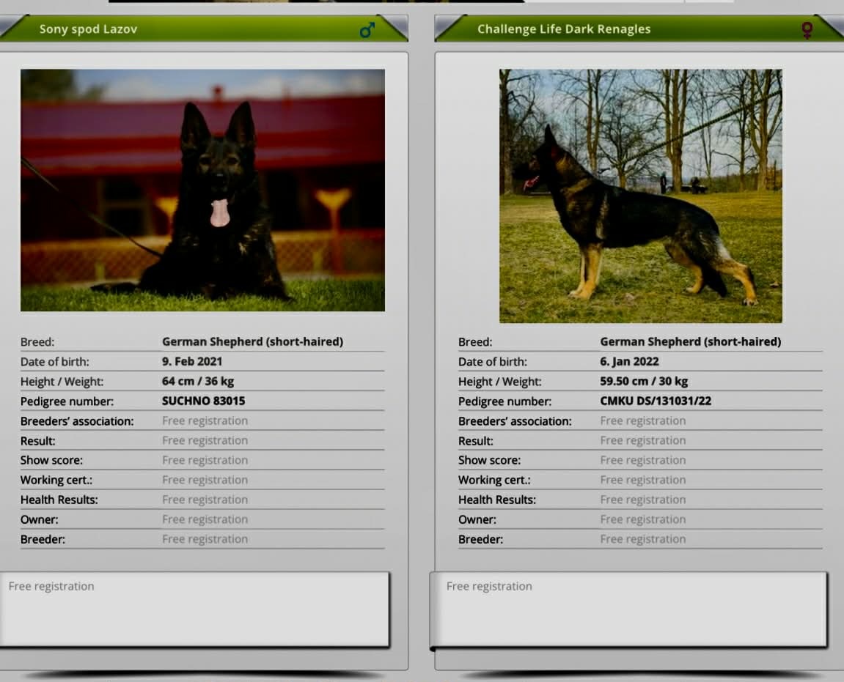Click Free registration for Sony's Working cert.
The width and height of the screenshot is (844, 682).
205,480
